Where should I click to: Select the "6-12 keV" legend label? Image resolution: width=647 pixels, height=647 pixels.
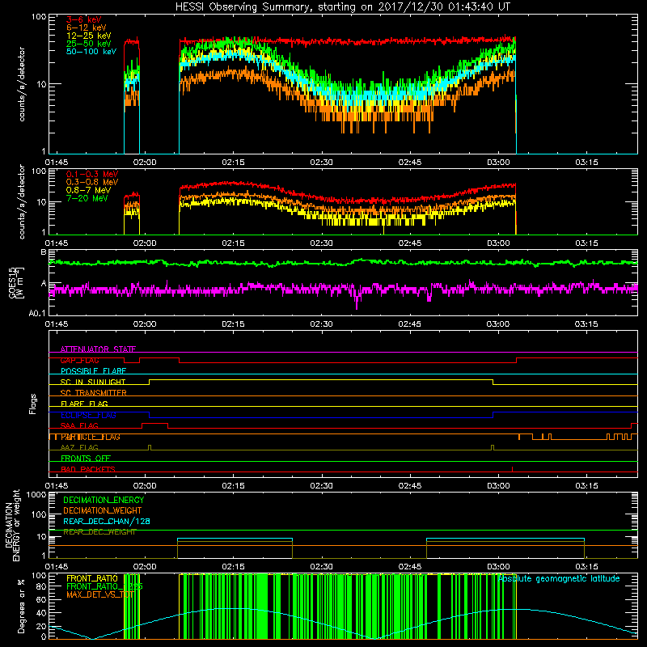(87, 27)
